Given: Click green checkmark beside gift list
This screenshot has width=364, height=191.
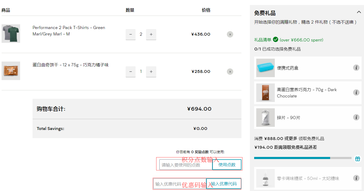Looking at the screenshot, I should coord(276,40).
